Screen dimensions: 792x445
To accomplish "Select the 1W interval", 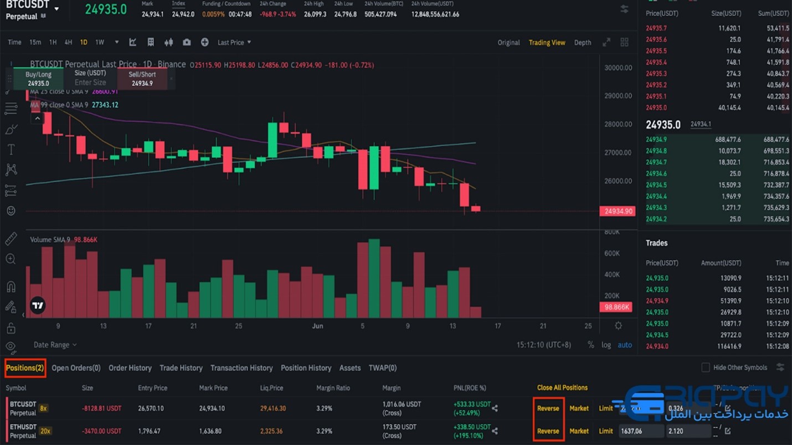I will click(100, 42).
